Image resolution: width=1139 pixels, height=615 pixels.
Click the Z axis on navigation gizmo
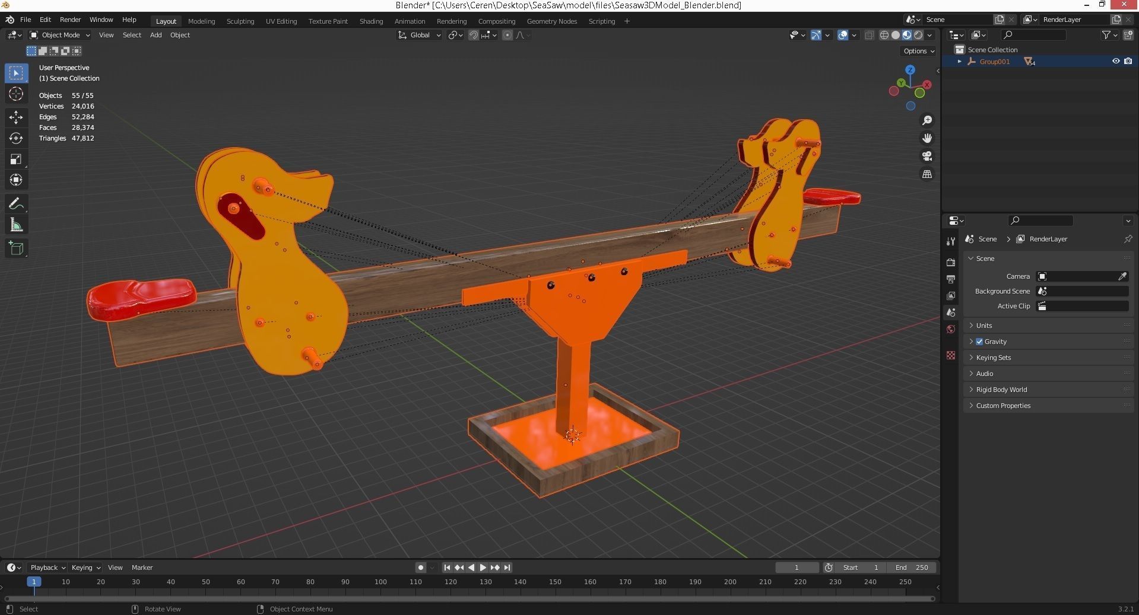tap(910, 70)
